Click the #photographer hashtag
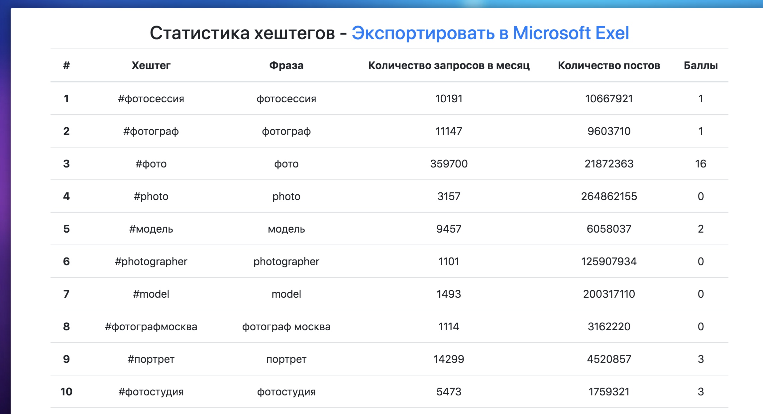This screenshot has width=763, height=414. 151,261
